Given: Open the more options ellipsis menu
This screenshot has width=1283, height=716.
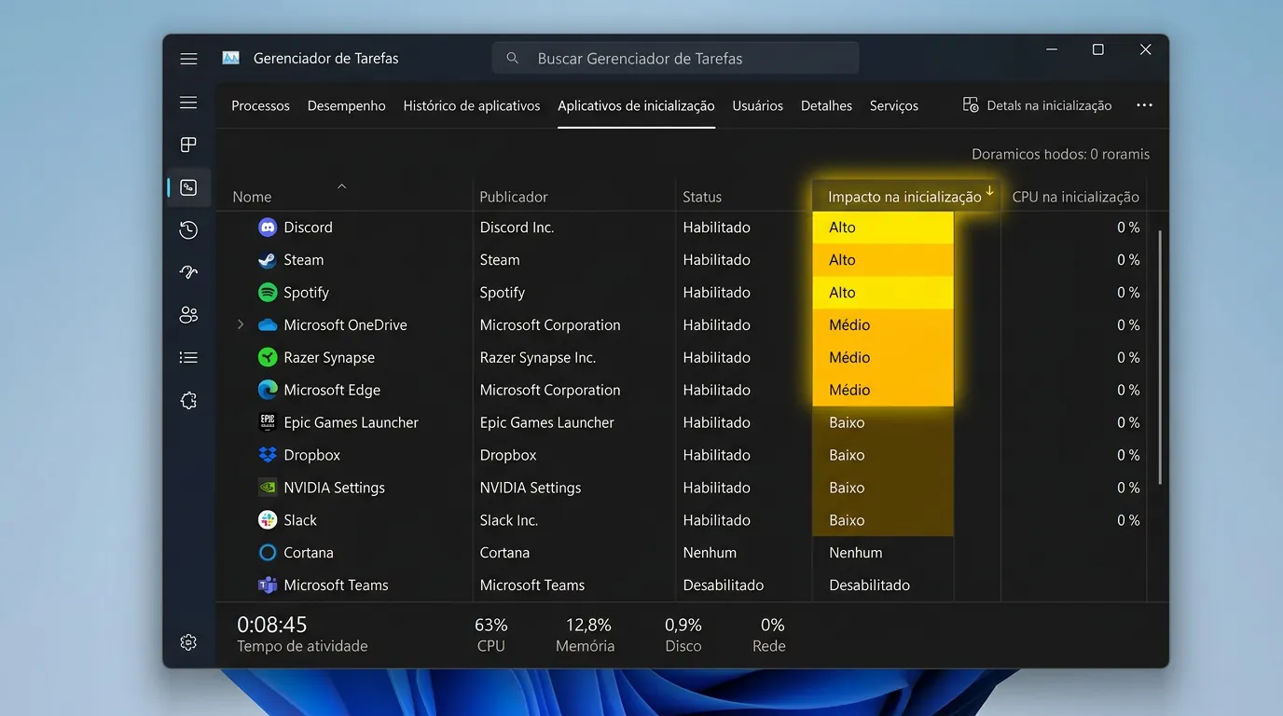Looking at the screenshot, I should point(1144,105).
